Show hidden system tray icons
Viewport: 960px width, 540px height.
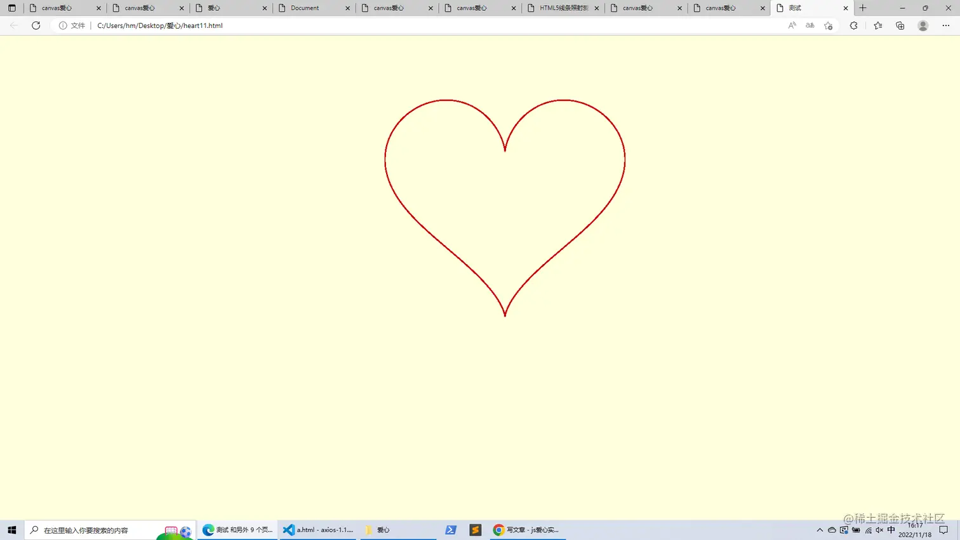pos(820,530)
